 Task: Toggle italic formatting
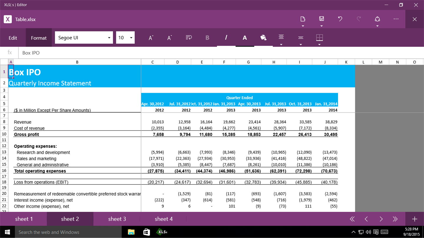[226, 38]
